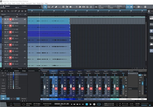Click the Main output channel fader

pos(142,83)
